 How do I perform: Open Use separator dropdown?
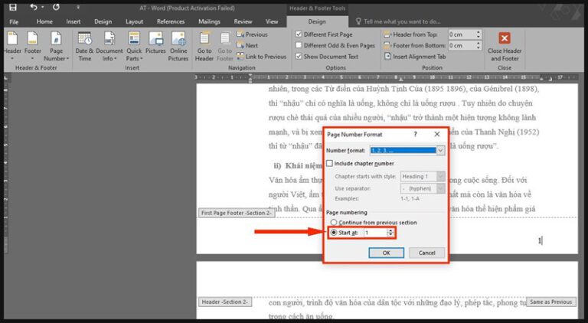(x=441, y=188)
